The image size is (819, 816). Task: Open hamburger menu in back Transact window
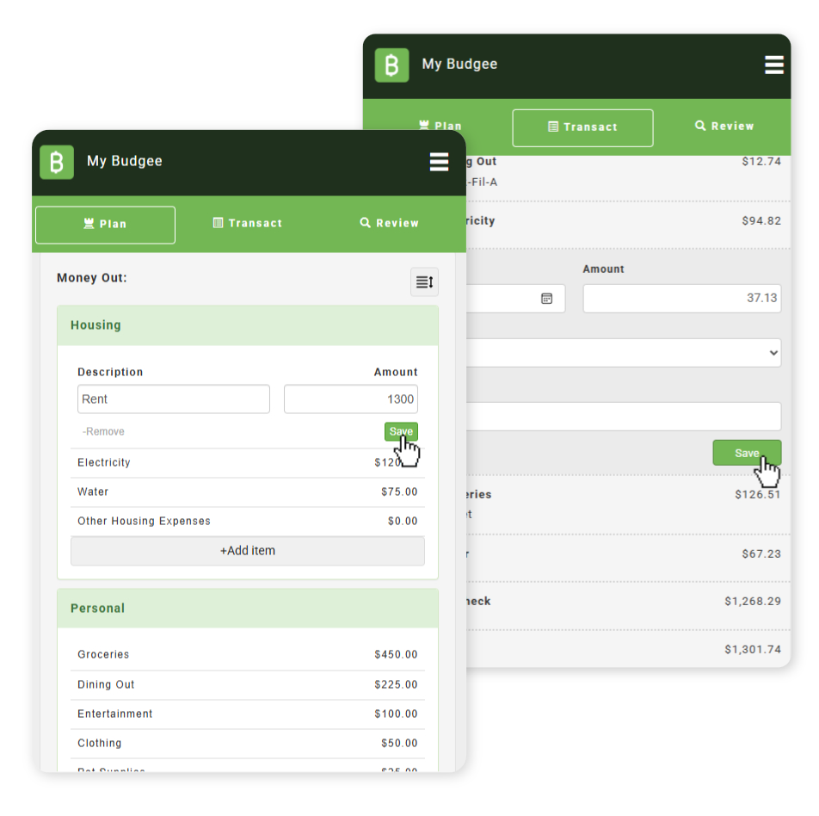(x=773, y=65)
